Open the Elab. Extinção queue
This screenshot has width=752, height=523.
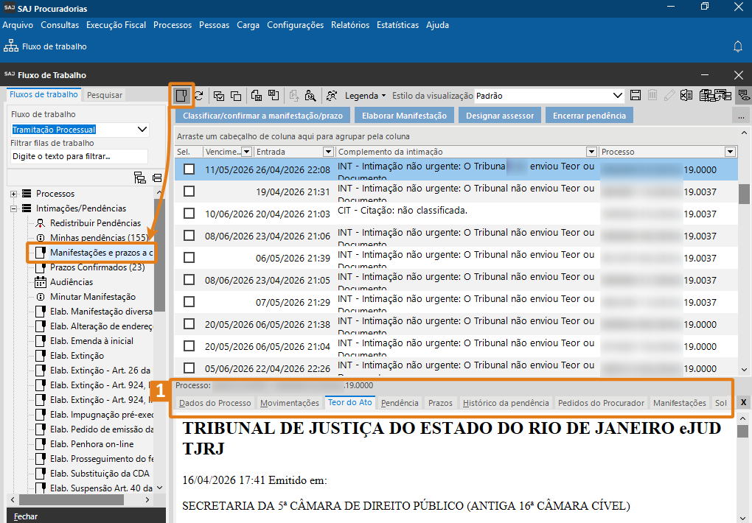pos(77,356)
